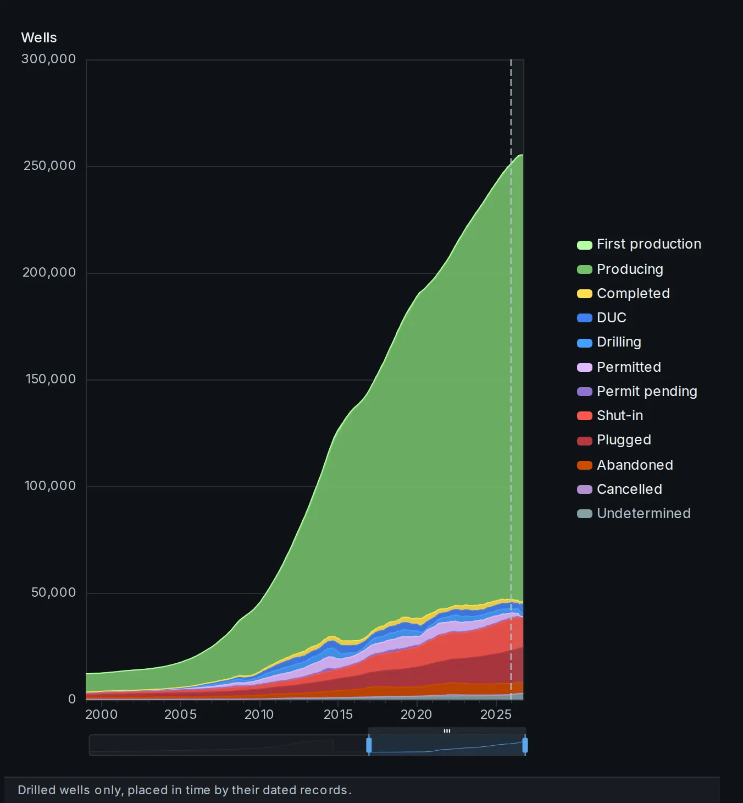Toggle the First production legend swatch
Viewport: 743px width, 803px height.
584,245
